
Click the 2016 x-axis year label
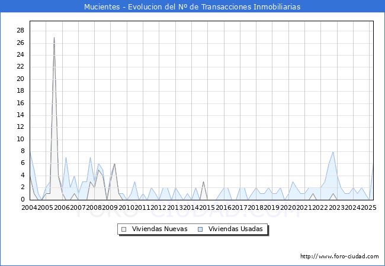(224, 207)
